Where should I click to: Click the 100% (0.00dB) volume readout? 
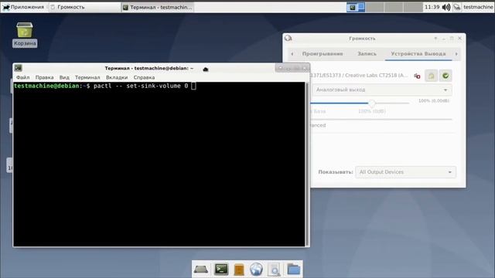(x=434, y=101)
